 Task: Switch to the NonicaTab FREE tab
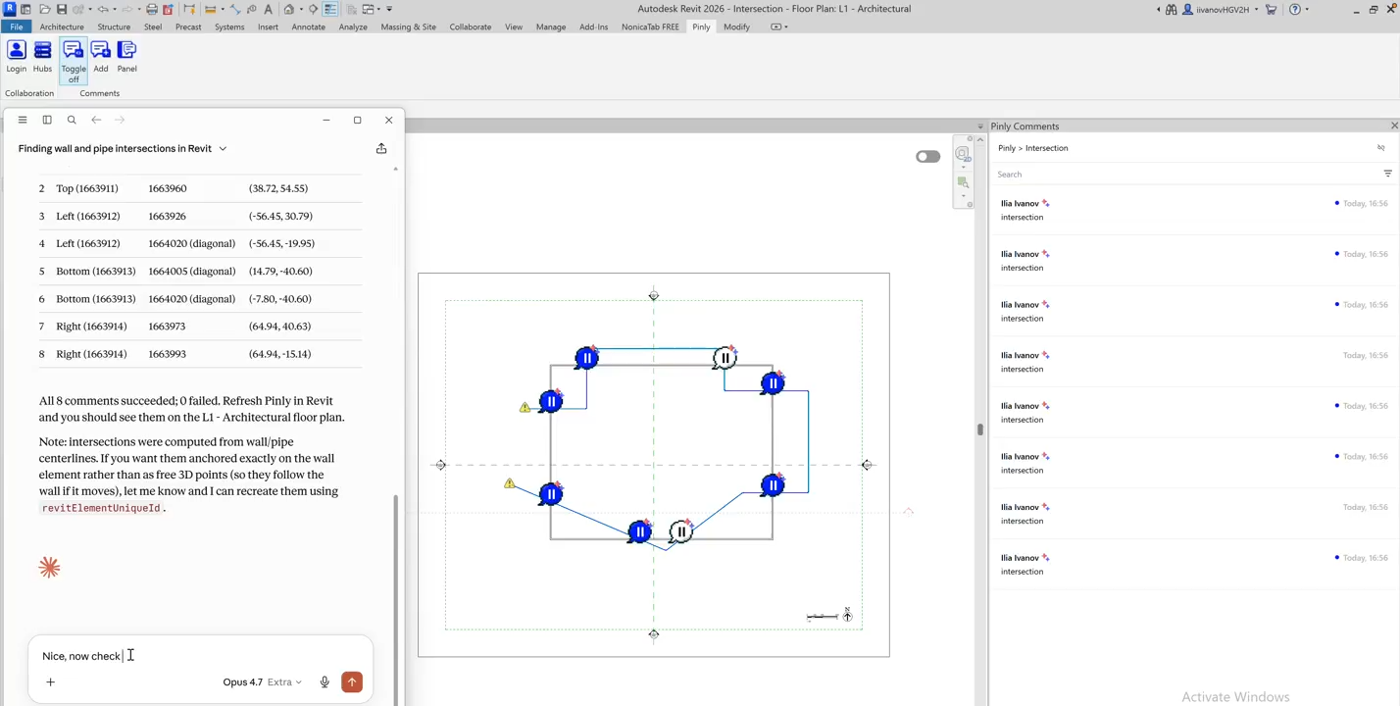(650, 26)
